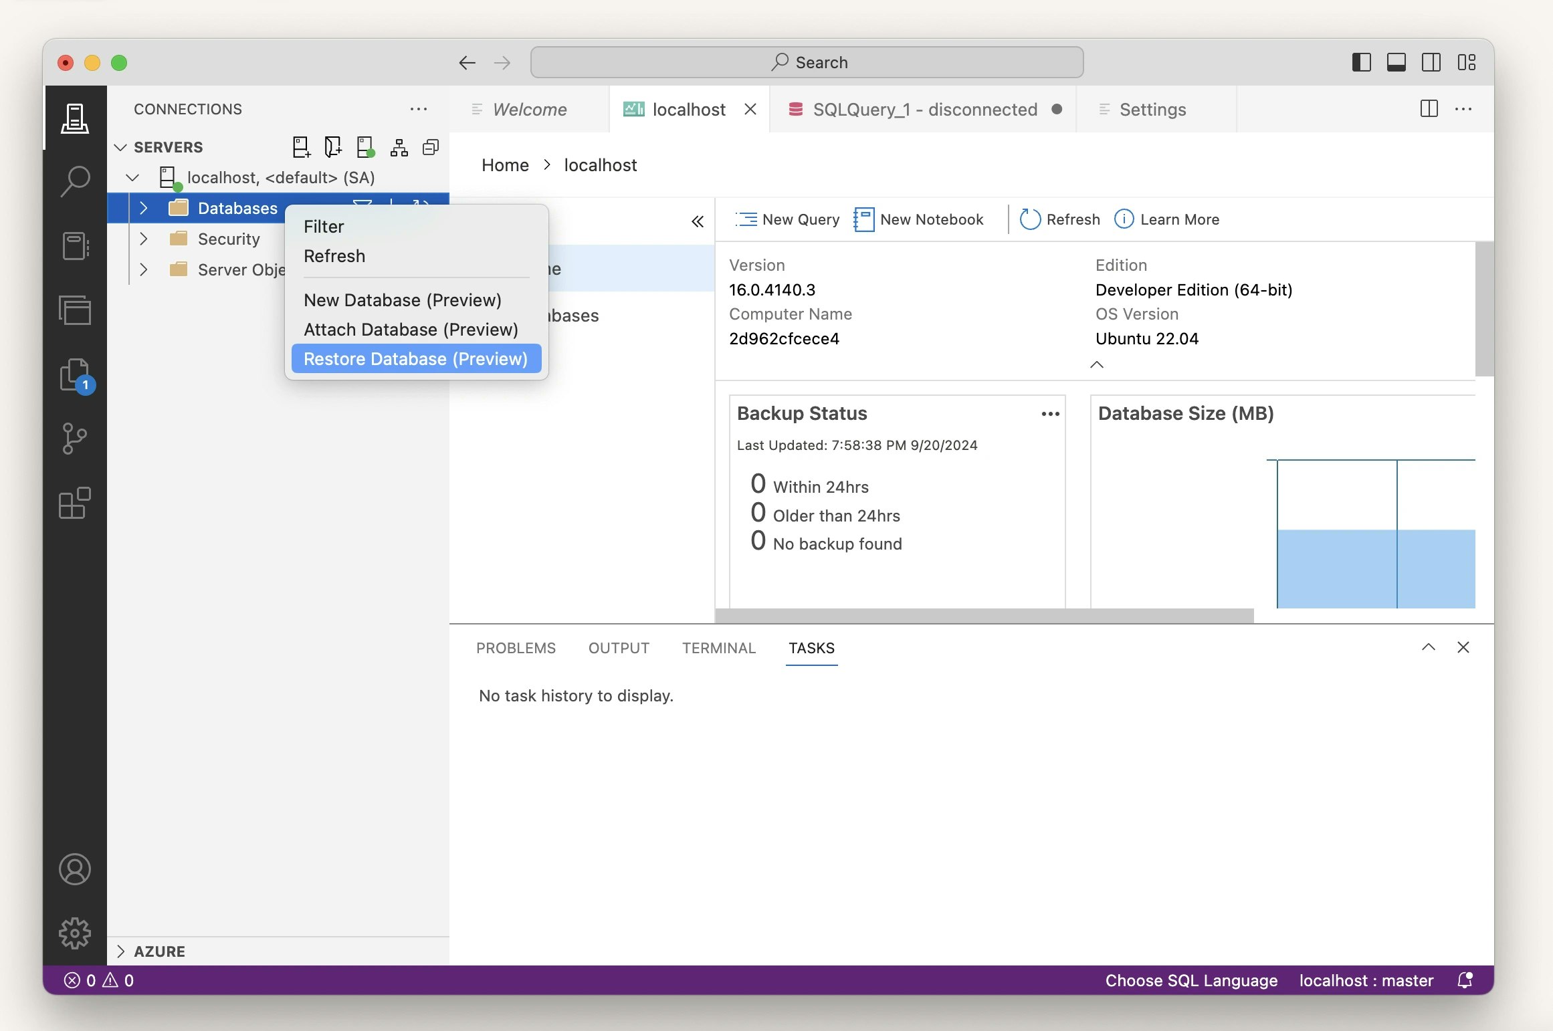The height and width of the screenshot is (1031, 1553).
Task: Expand the Server Objects folder
Action: [143, 269]
